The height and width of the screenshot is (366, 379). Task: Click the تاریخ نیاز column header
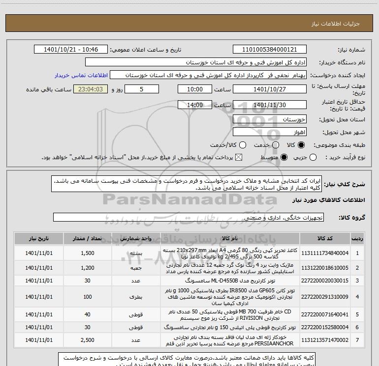[x=39, y=239]
